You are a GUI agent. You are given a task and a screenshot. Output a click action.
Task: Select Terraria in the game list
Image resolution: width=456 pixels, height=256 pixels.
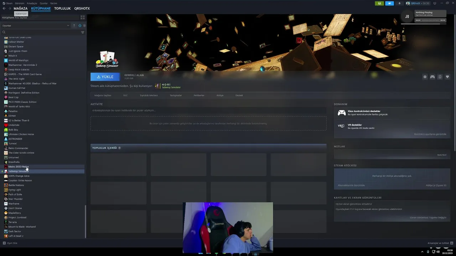(12, 222)
